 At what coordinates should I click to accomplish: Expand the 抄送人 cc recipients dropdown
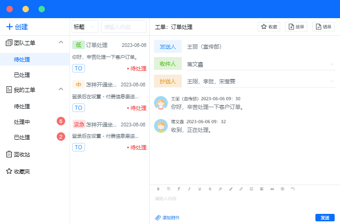coord(331,81)
